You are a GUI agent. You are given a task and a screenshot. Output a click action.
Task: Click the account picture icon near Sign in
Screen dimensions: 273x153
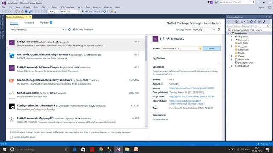(x=270, y=7)
